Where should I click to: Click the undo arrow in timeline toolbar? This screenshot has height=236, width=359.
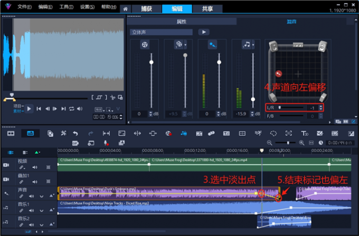point(75,133)
